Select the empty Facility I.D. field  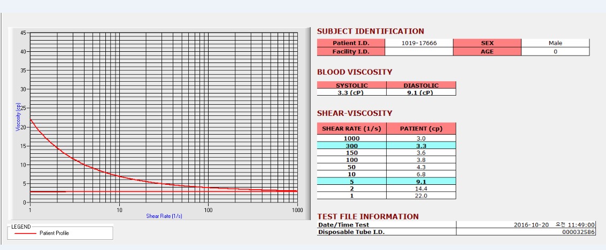(419, 51)
